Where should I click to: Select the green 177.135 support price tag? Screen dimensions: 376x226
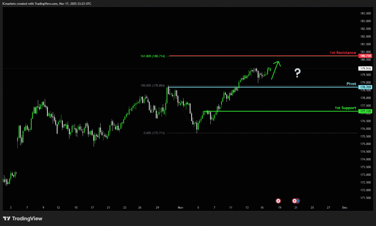tap(366, 111)
